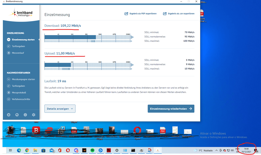Open Verfahrensschritte in the sidebar
This screenshot has width=261, height=155.
tap(19, 99)
